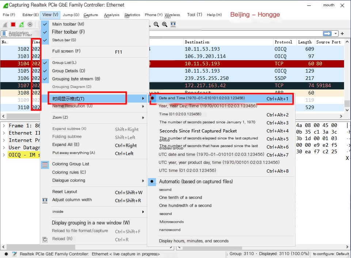Screen dimensions: 351x258
Task: Open the Name Resolution submenu
Action: (94, 106)
